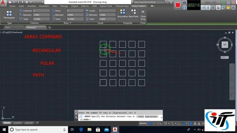Open the Annotate ribbon tab
The image size is (237, 133).
[x=31, y=6]
